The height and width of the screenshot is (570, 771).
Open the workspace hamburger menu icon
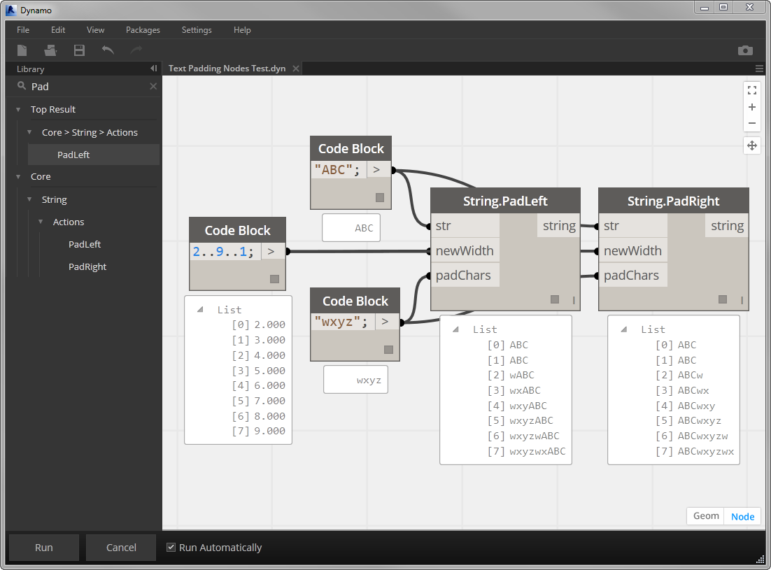(x=759, y=69)
